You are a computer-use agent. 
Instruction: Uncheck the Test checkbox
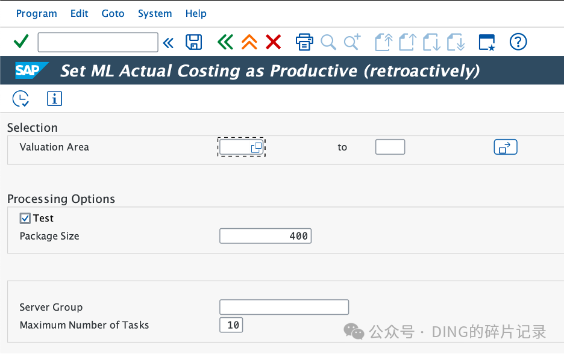tap(25, 219)
